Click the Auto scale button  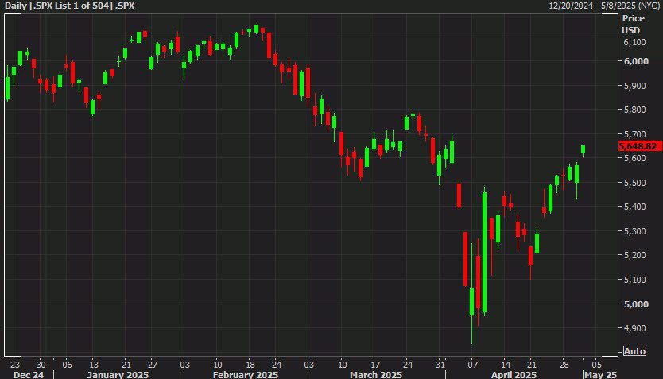point(634,351)
